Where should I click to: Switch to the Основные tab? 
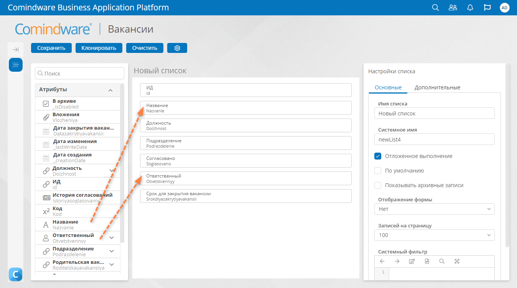point(388,87)
